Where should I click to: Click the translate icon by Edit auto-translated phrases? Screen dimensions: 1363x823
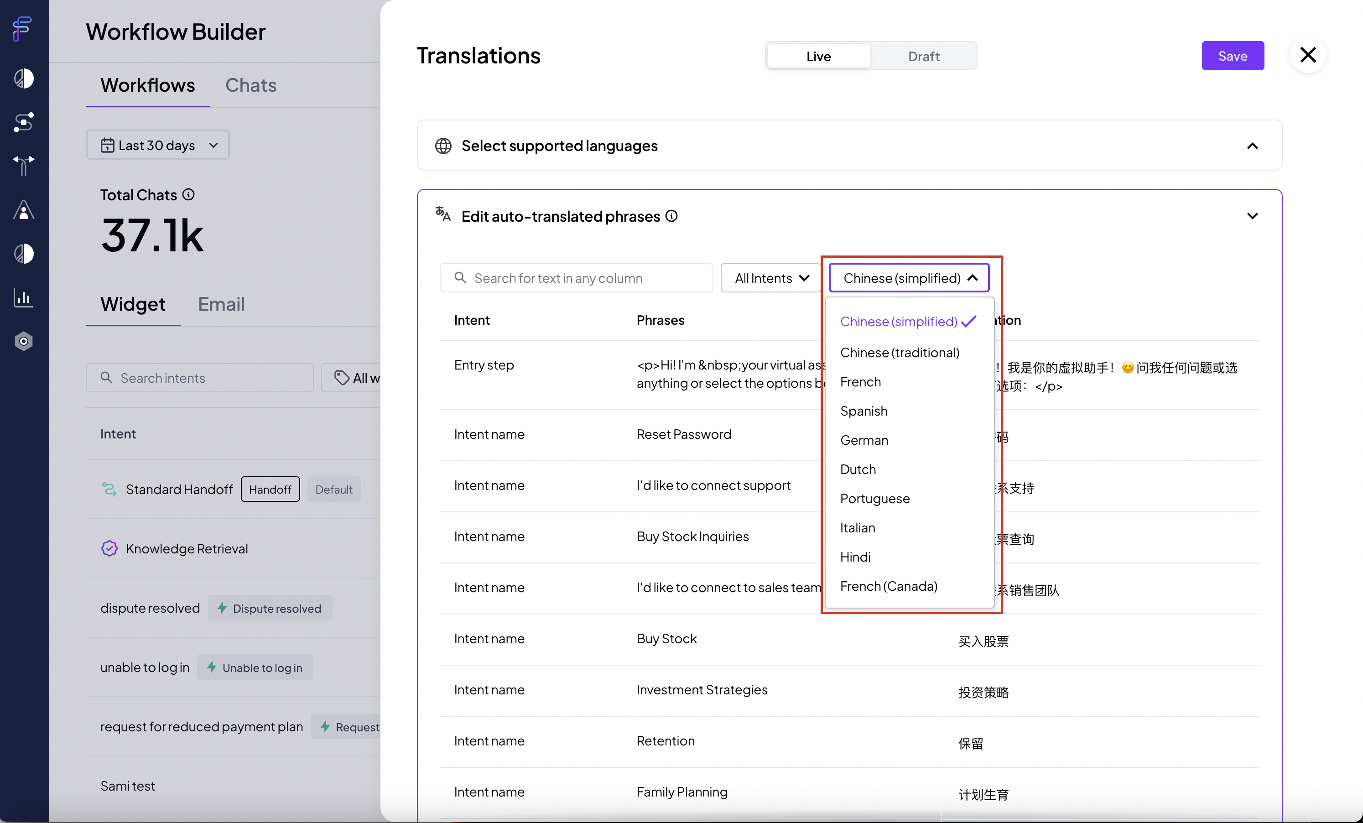pos(443,214)
